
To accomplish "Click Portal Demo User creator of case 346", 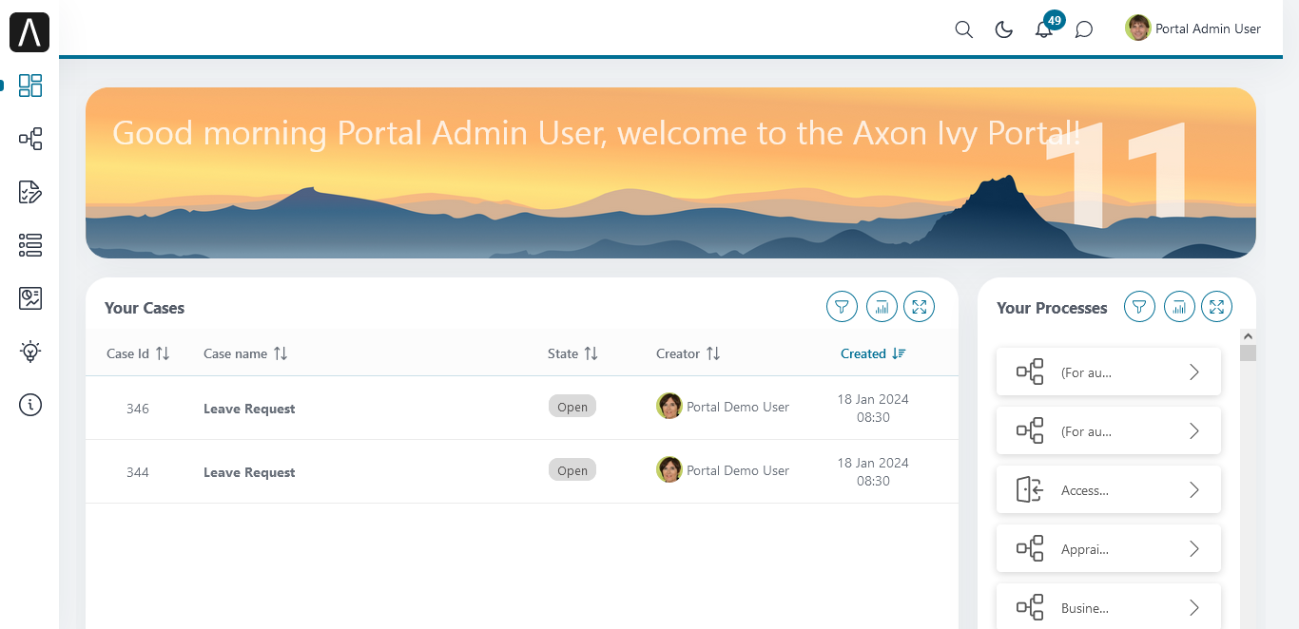I will point(723,407).
